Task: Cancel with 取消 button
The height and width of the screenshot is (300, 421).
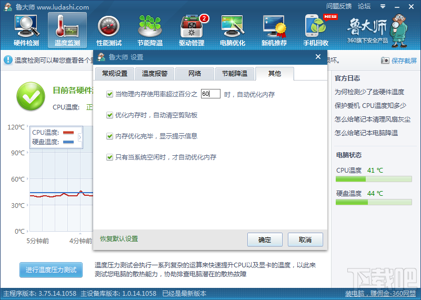Action: coord(305,239)
